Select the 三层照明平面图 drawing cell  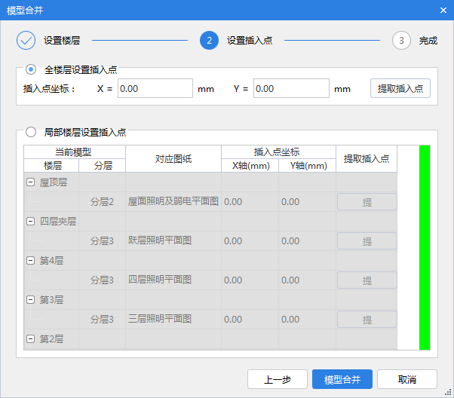tap(173, 320)
